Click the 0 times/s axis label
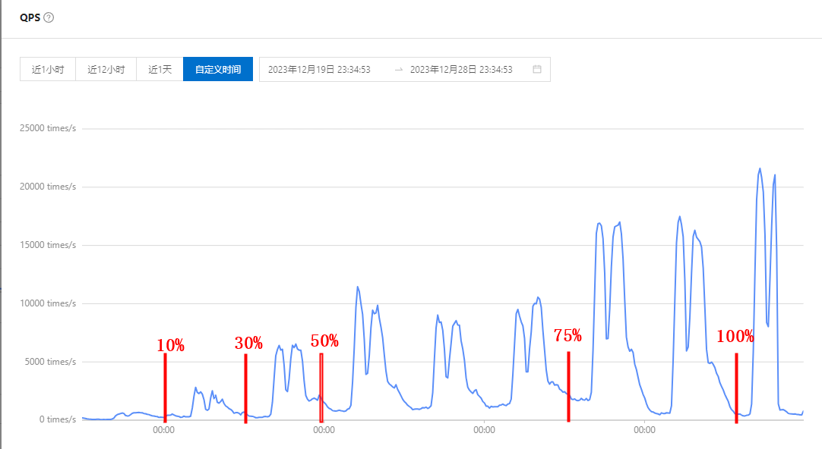The image size is (822, 449). (x=55, y=419)
